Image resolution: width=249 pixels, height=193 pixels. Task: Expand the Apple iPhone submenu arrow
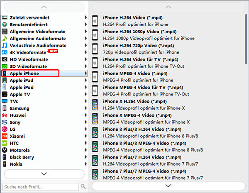pyautogui.click(x=86, y=73)
